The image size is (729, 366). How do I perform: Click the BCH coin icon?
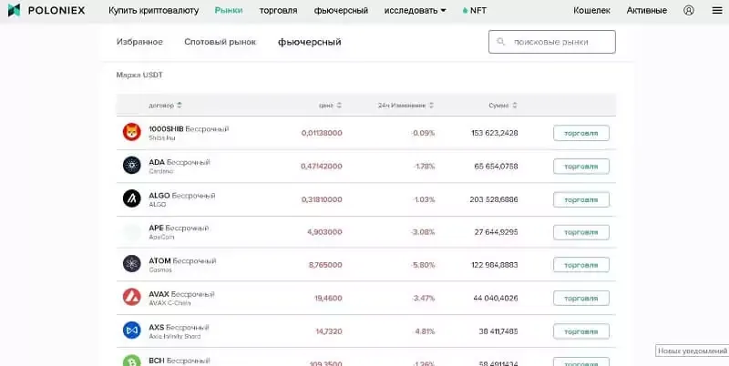coord(131,361)
